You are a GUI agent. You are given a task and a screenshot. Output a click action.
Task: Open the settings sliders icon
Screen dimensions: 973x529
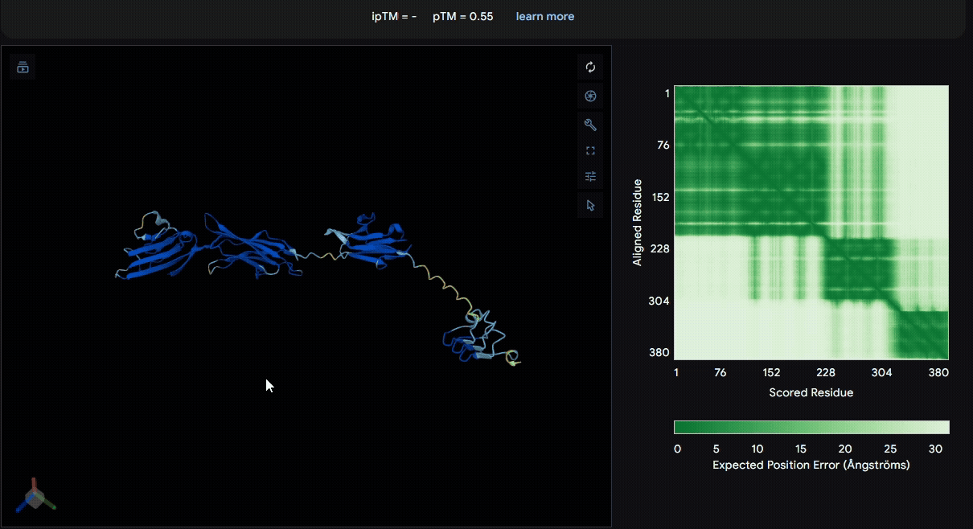(590, 176)
